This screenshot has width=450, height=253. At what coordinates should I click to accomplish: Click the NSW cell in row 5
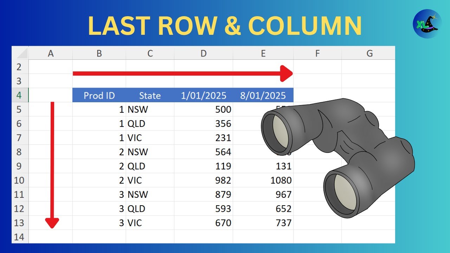(x=150, y=109)
